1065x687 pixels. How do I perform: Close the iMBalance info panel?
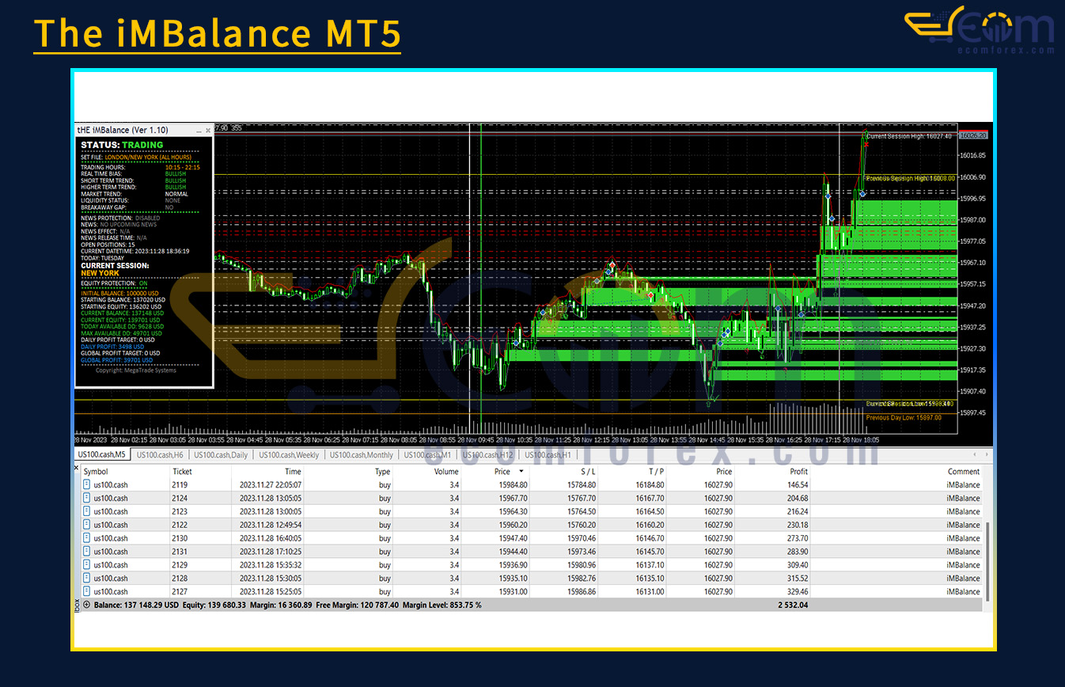(208, 130)
